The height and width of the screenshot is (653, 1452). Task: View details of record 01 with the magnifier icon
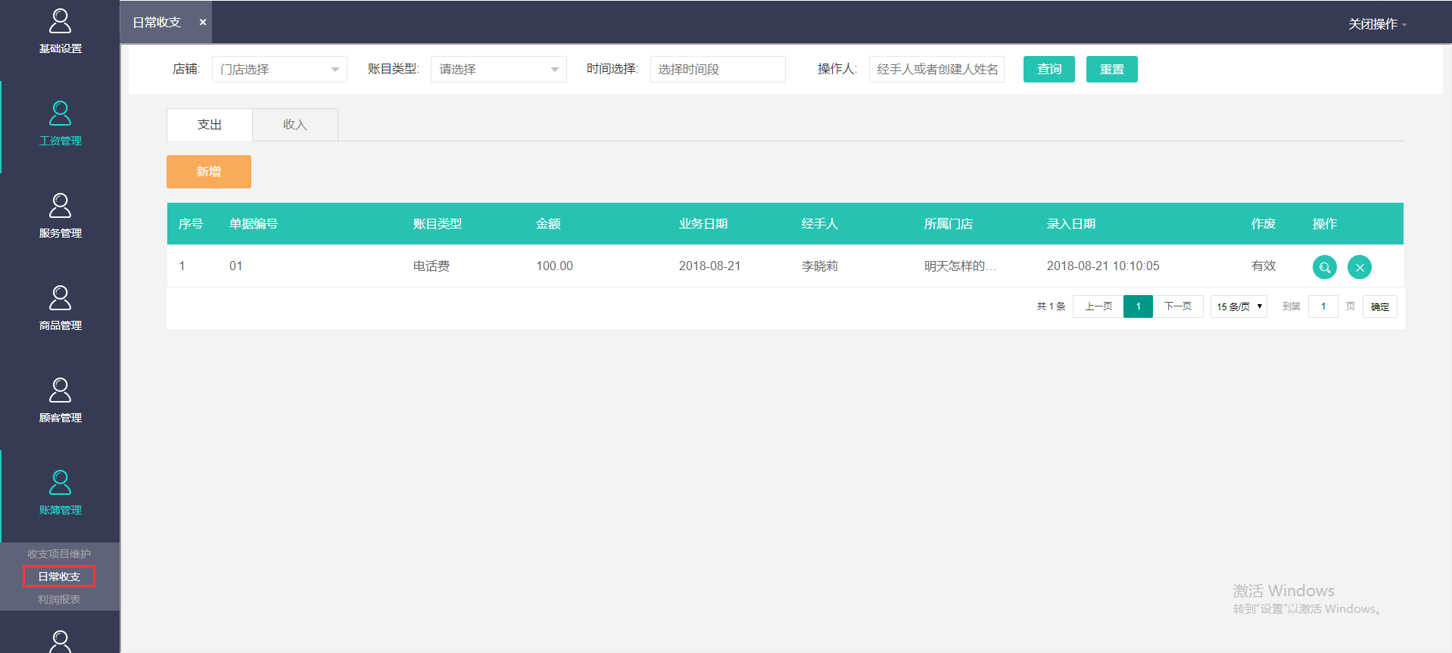[x=1324, y=267]
